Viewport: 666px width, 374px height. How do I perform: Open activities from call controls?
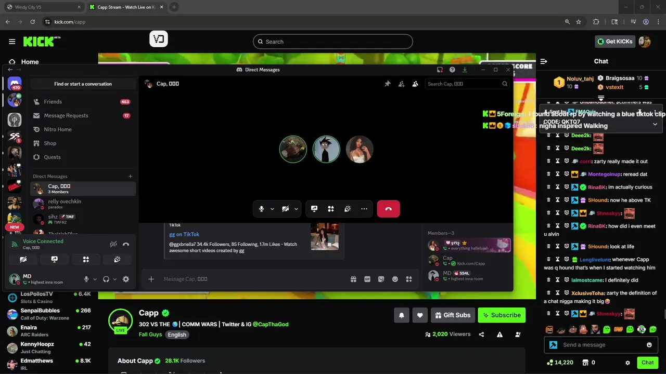pos(331,209)
